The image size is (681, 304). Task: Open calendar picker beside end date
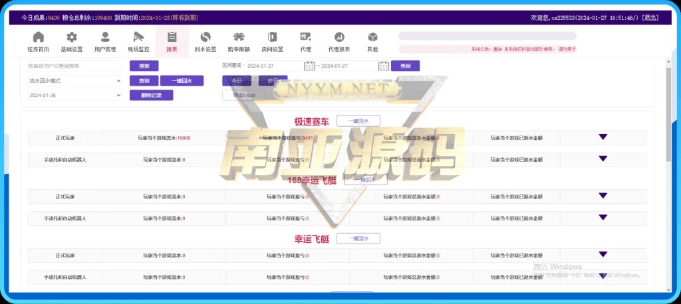click(383, 66)
